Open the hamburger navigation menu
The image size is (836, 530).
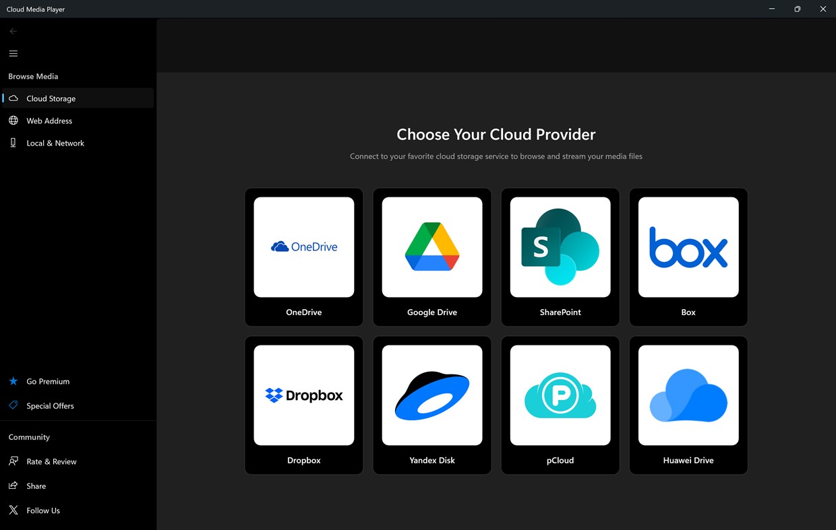pyautogui.click(x=13, y=53)
